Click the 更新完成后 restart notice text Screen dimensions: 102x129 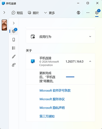(47, 77)
